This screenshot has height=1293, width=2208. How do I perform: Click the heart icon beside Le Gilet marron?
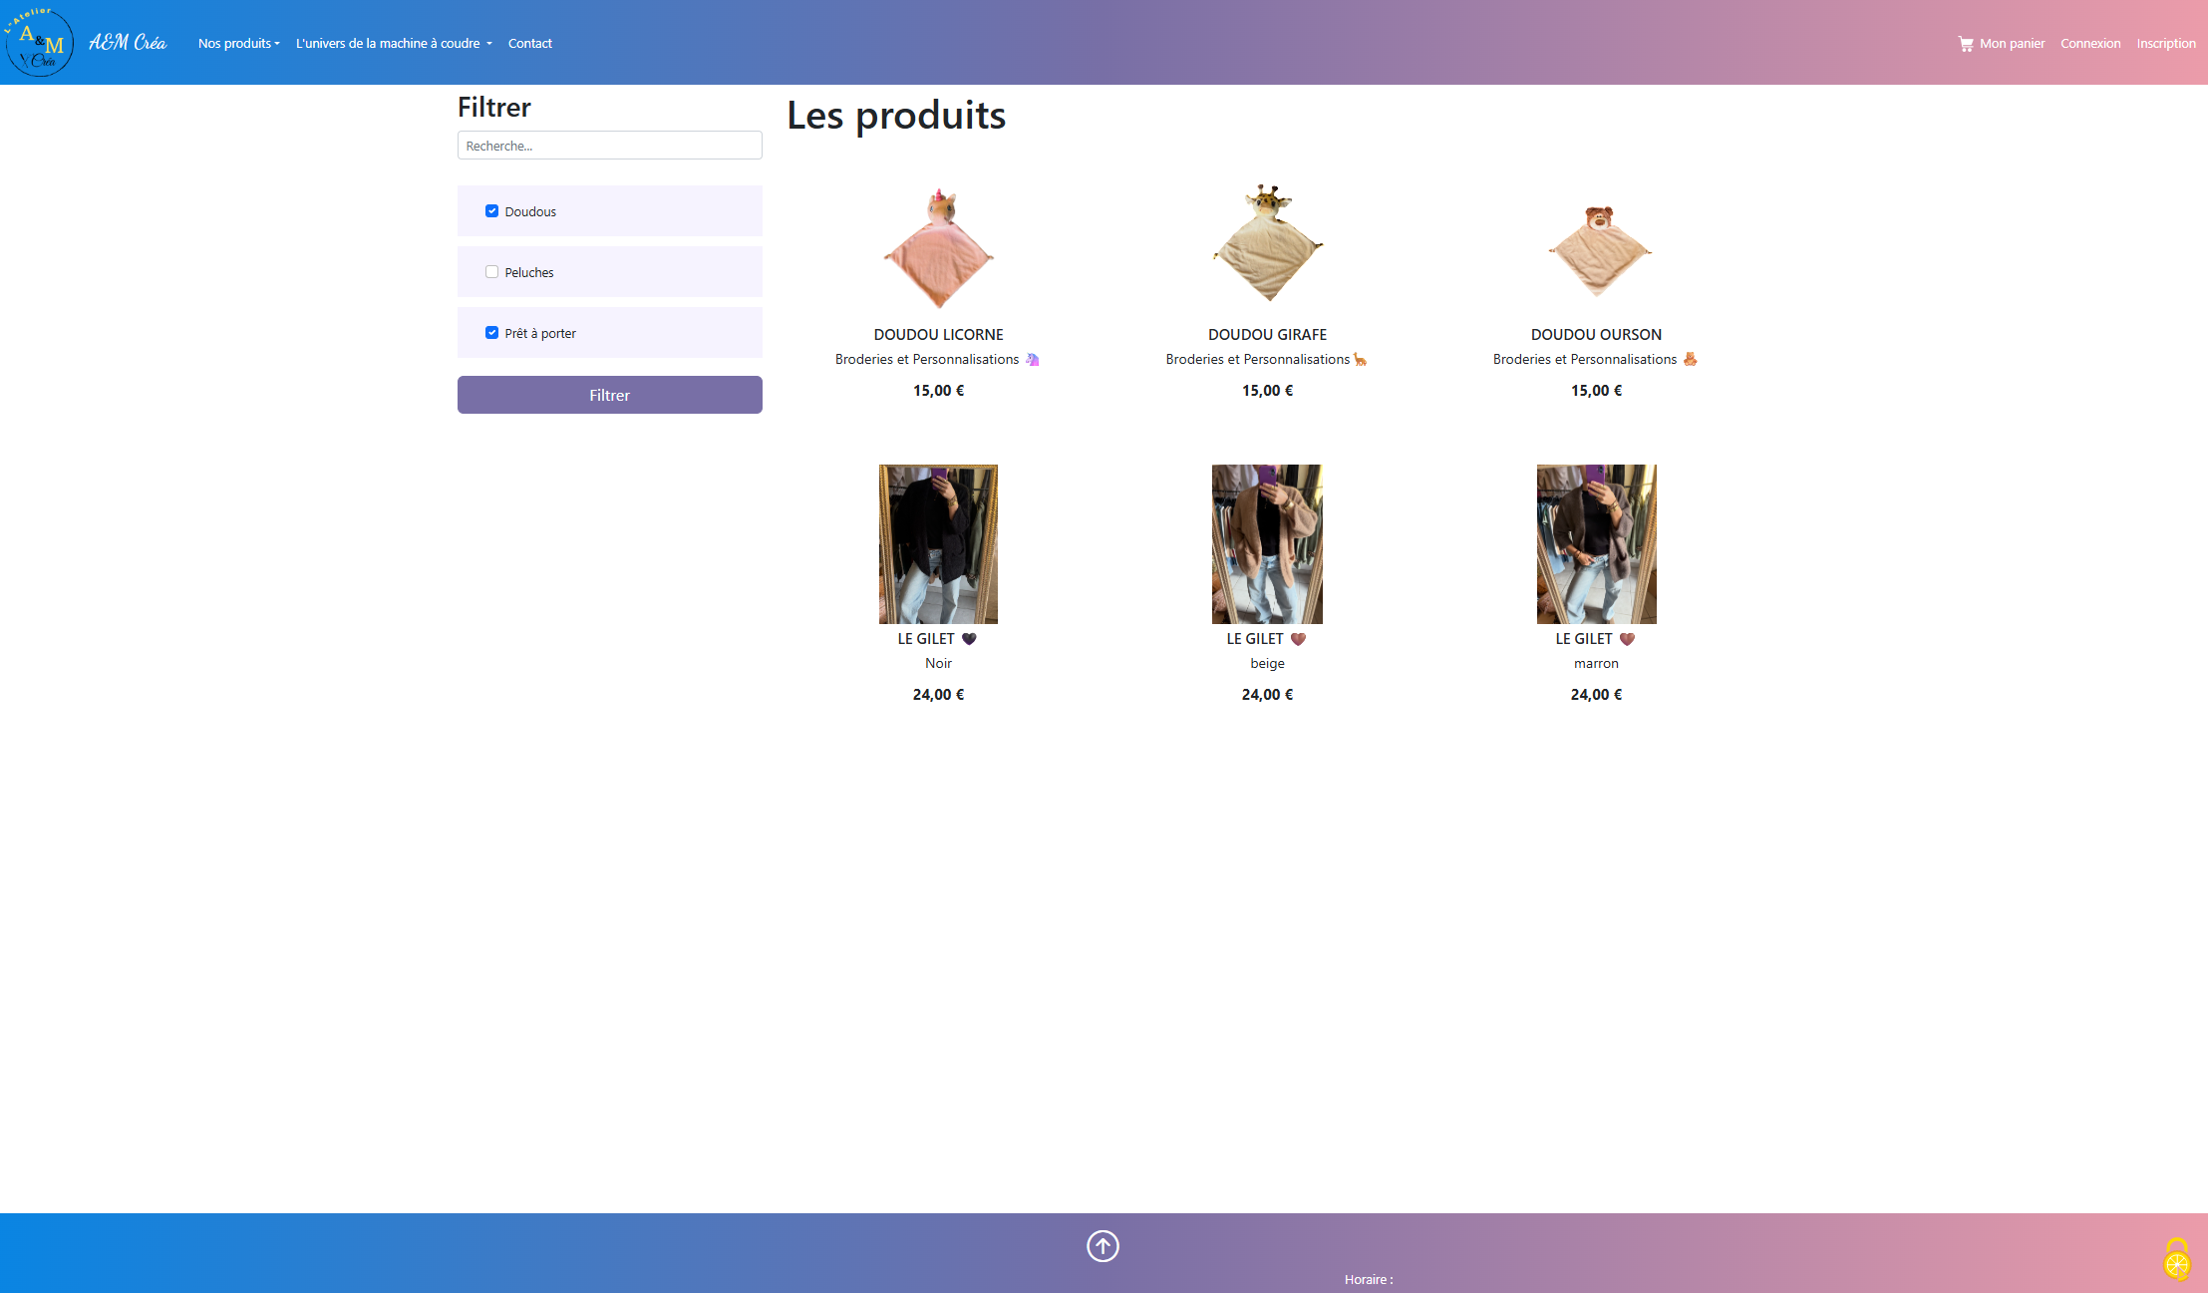(1627, 639)
